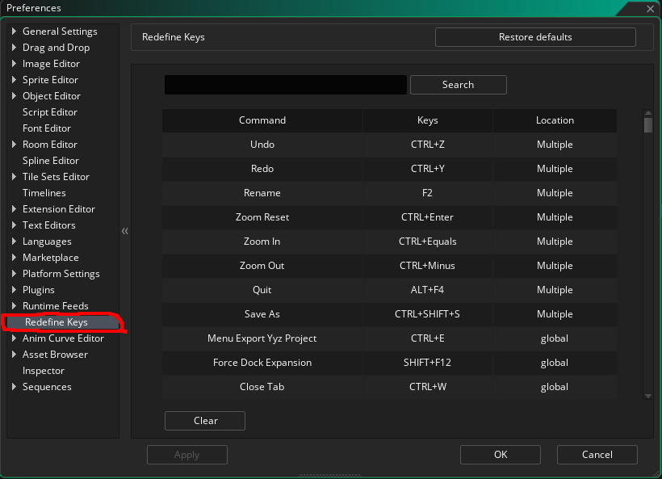This screenshot has height=479, width=662.
Task: Expand the Languages arrow
Action: pos(14,242)
